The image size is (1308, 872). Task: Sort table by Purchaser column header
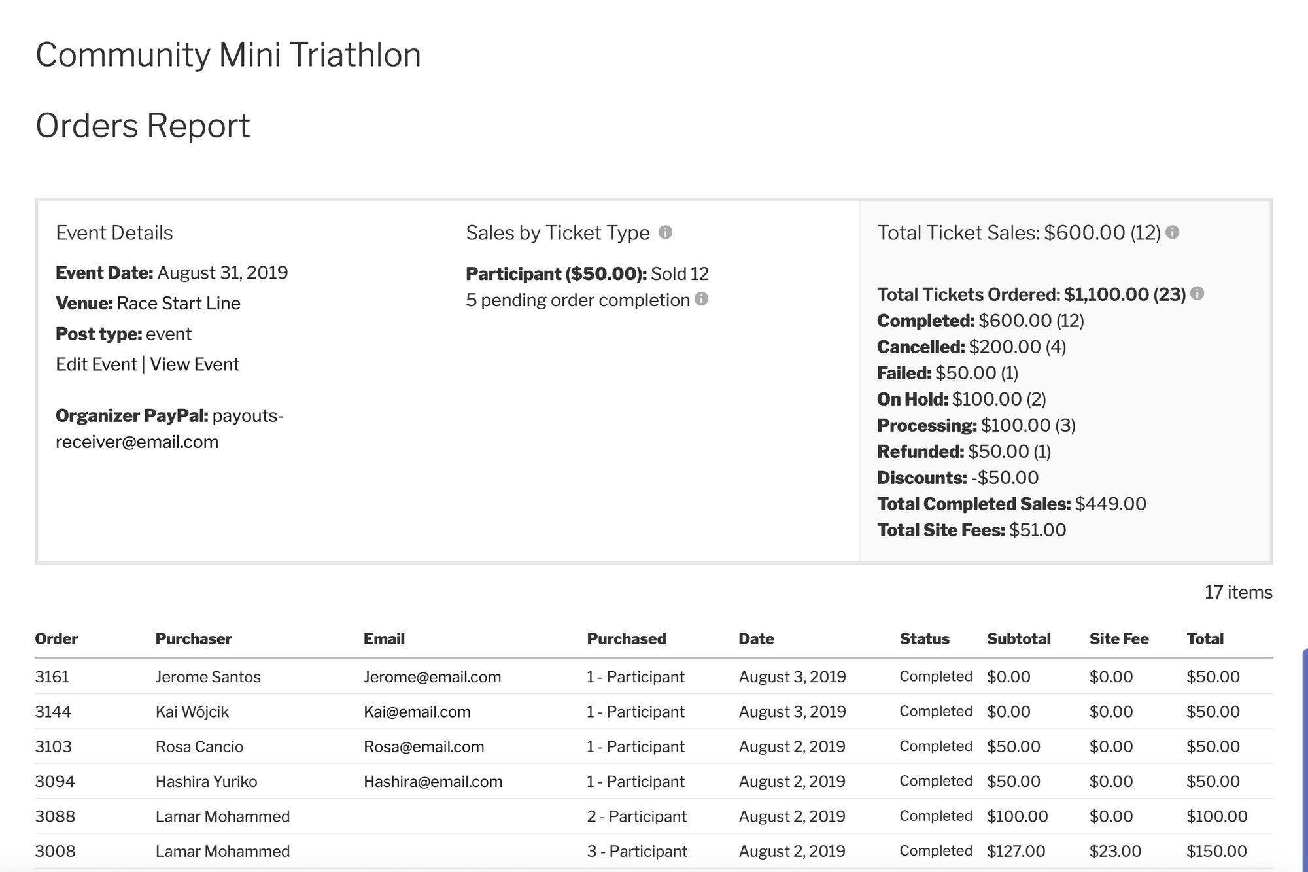(194, 638)
